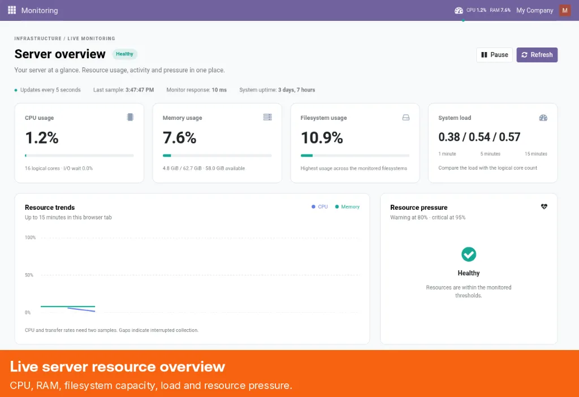Click the Resource pressure heading
The height and width of the screenshot is (397, 579).
pyautogui.click(x=419, y=208)
